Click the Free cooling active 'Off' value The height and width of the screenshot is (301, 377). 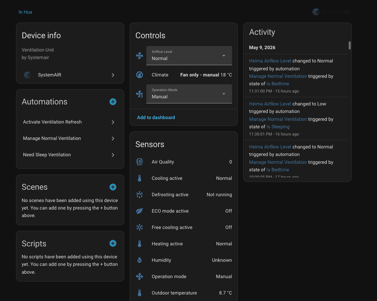click(229, 227)
